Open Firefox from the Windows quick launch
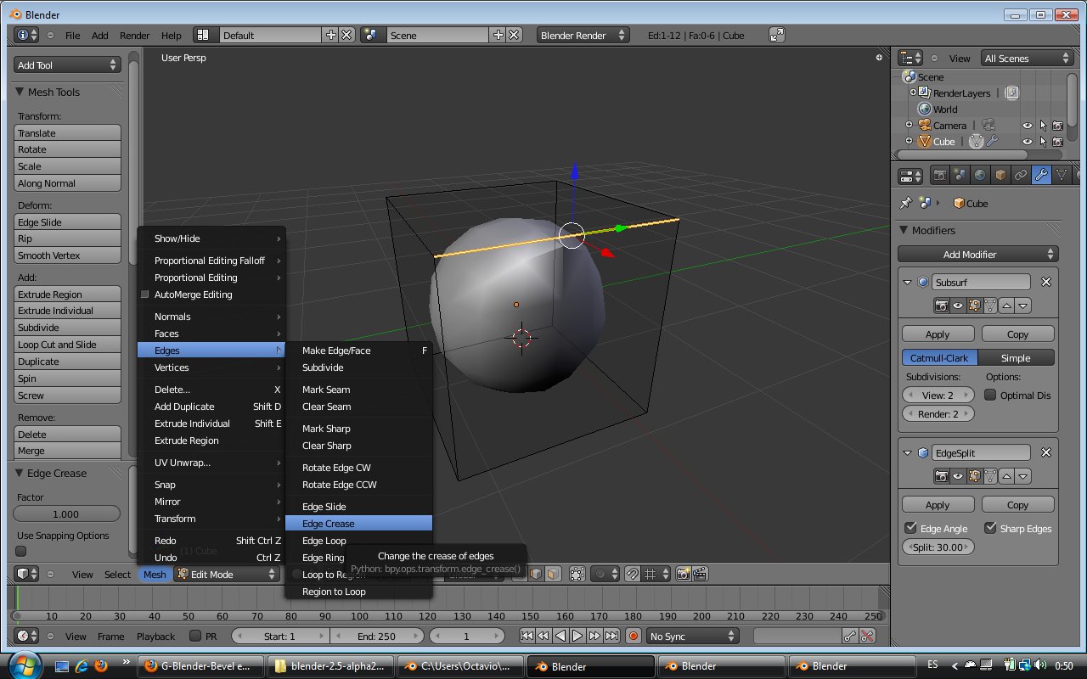Viewport: 1087px width, 679px height. [102, 666]
